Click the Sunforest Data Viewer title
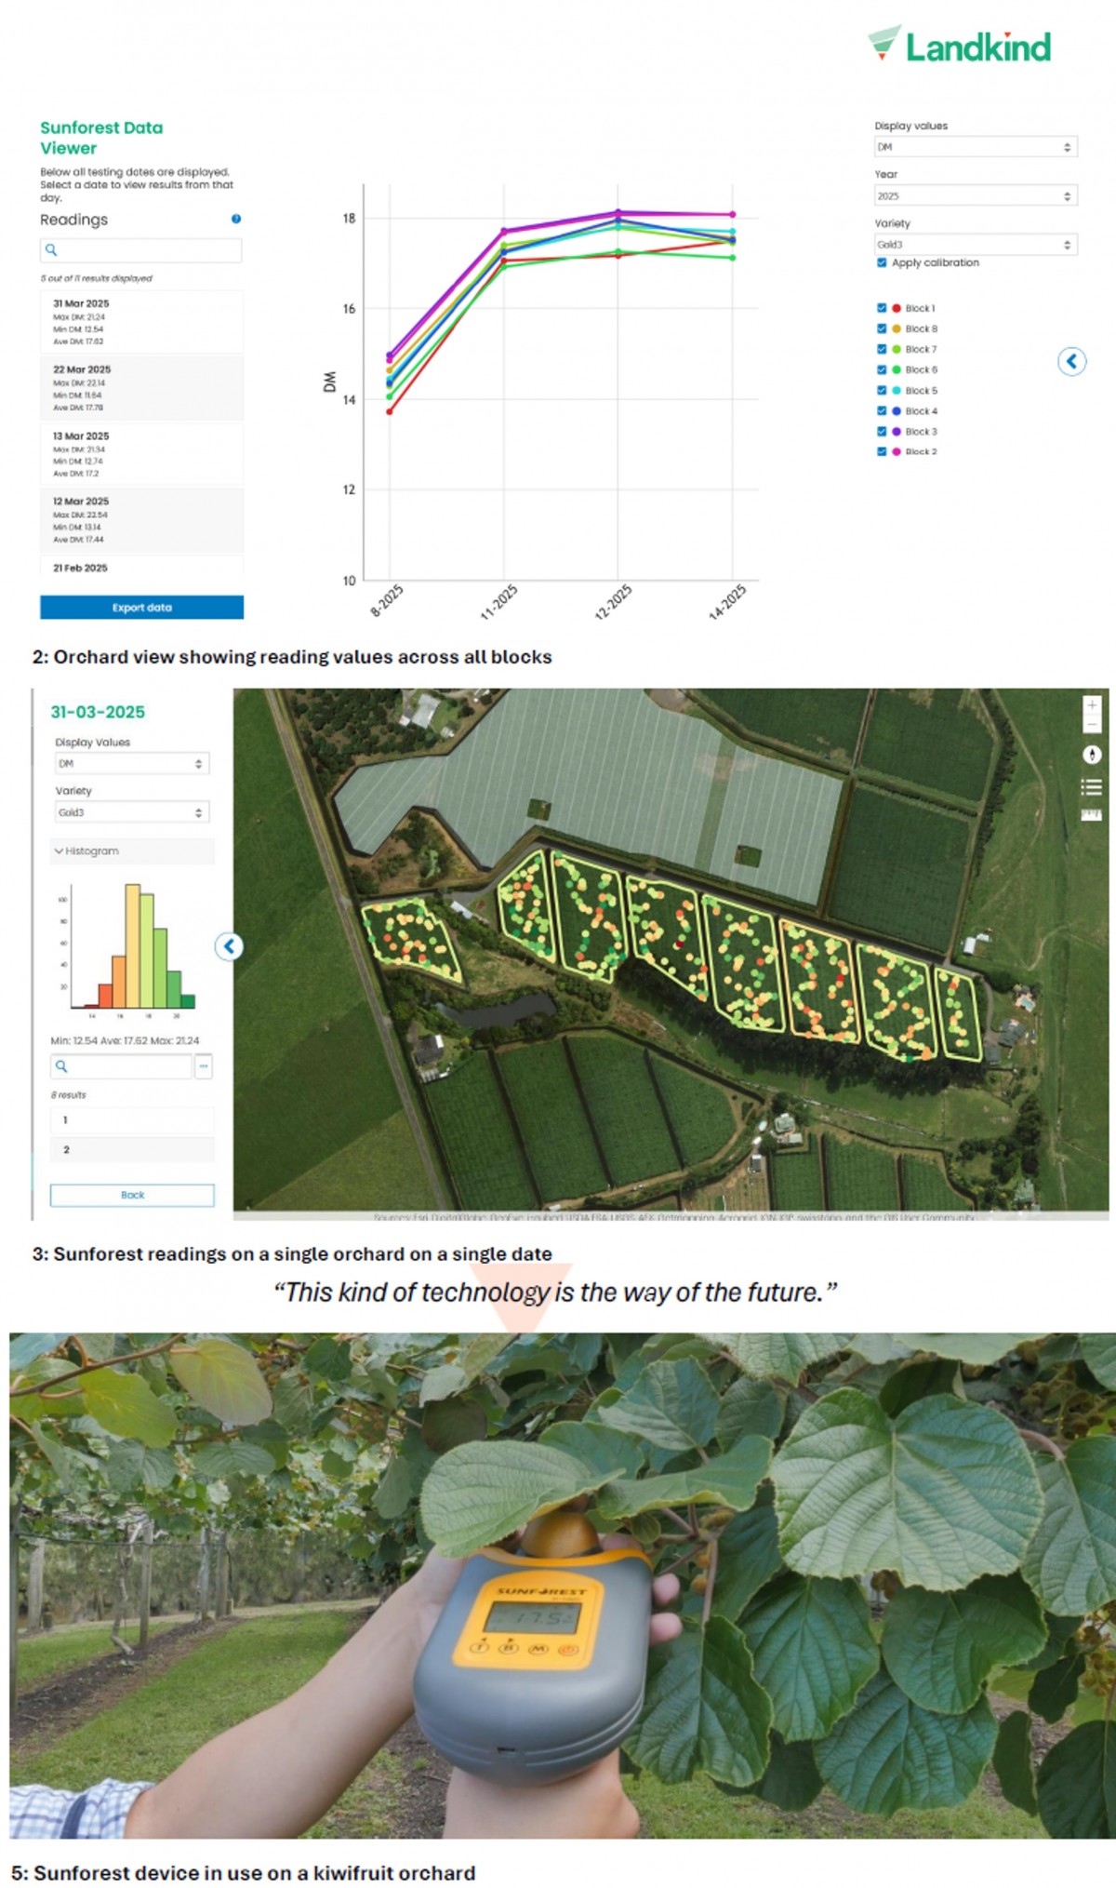 coord(101,138)
